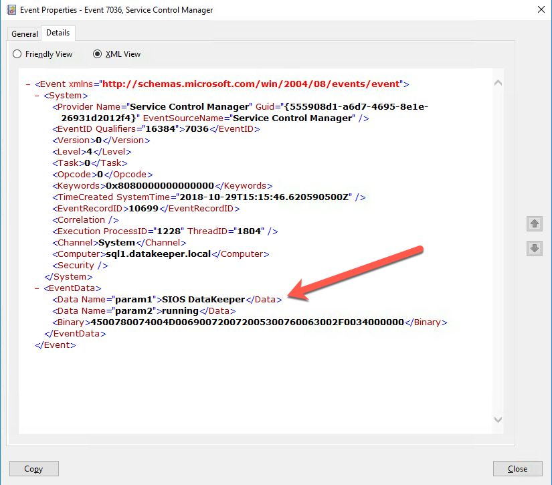Click the SIOS DataKeeper param1 value
Viewport: 552px width, 485px height.
pyautogui.click(x=204, y=300)
